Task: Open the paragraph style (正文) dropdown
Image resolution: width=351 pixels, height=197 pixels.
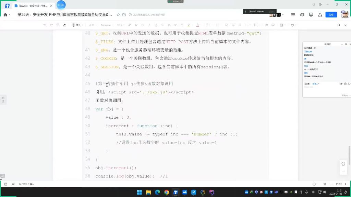Action: pos(93,25)
